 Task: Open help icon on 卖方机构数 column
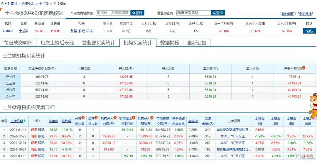click(x=96, y=118)
